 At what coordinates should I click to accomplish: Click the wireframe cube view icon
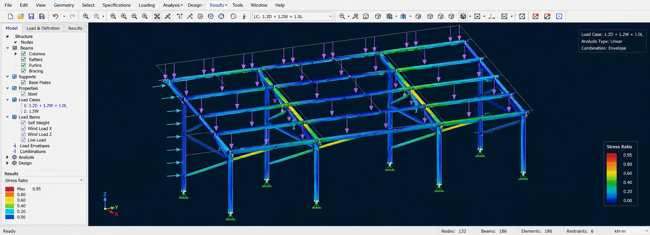click(366, 17)
